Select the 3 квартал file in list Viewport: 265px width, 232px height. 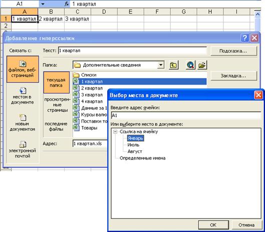[x=88, y=94]
